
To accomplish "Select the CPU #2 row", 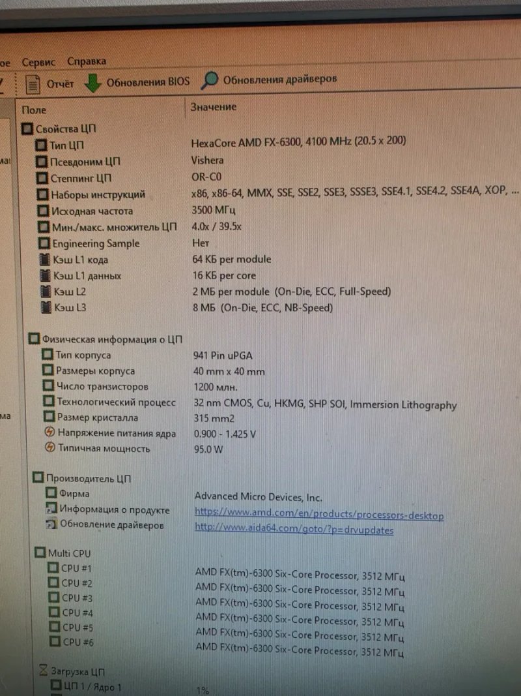I will (226, 587).
